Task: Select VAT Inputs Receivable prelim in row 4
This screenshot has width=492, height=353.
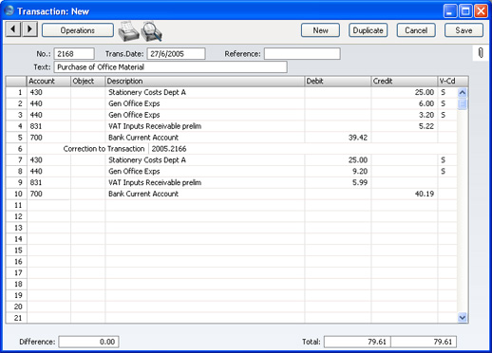Action: coord(155,126)
